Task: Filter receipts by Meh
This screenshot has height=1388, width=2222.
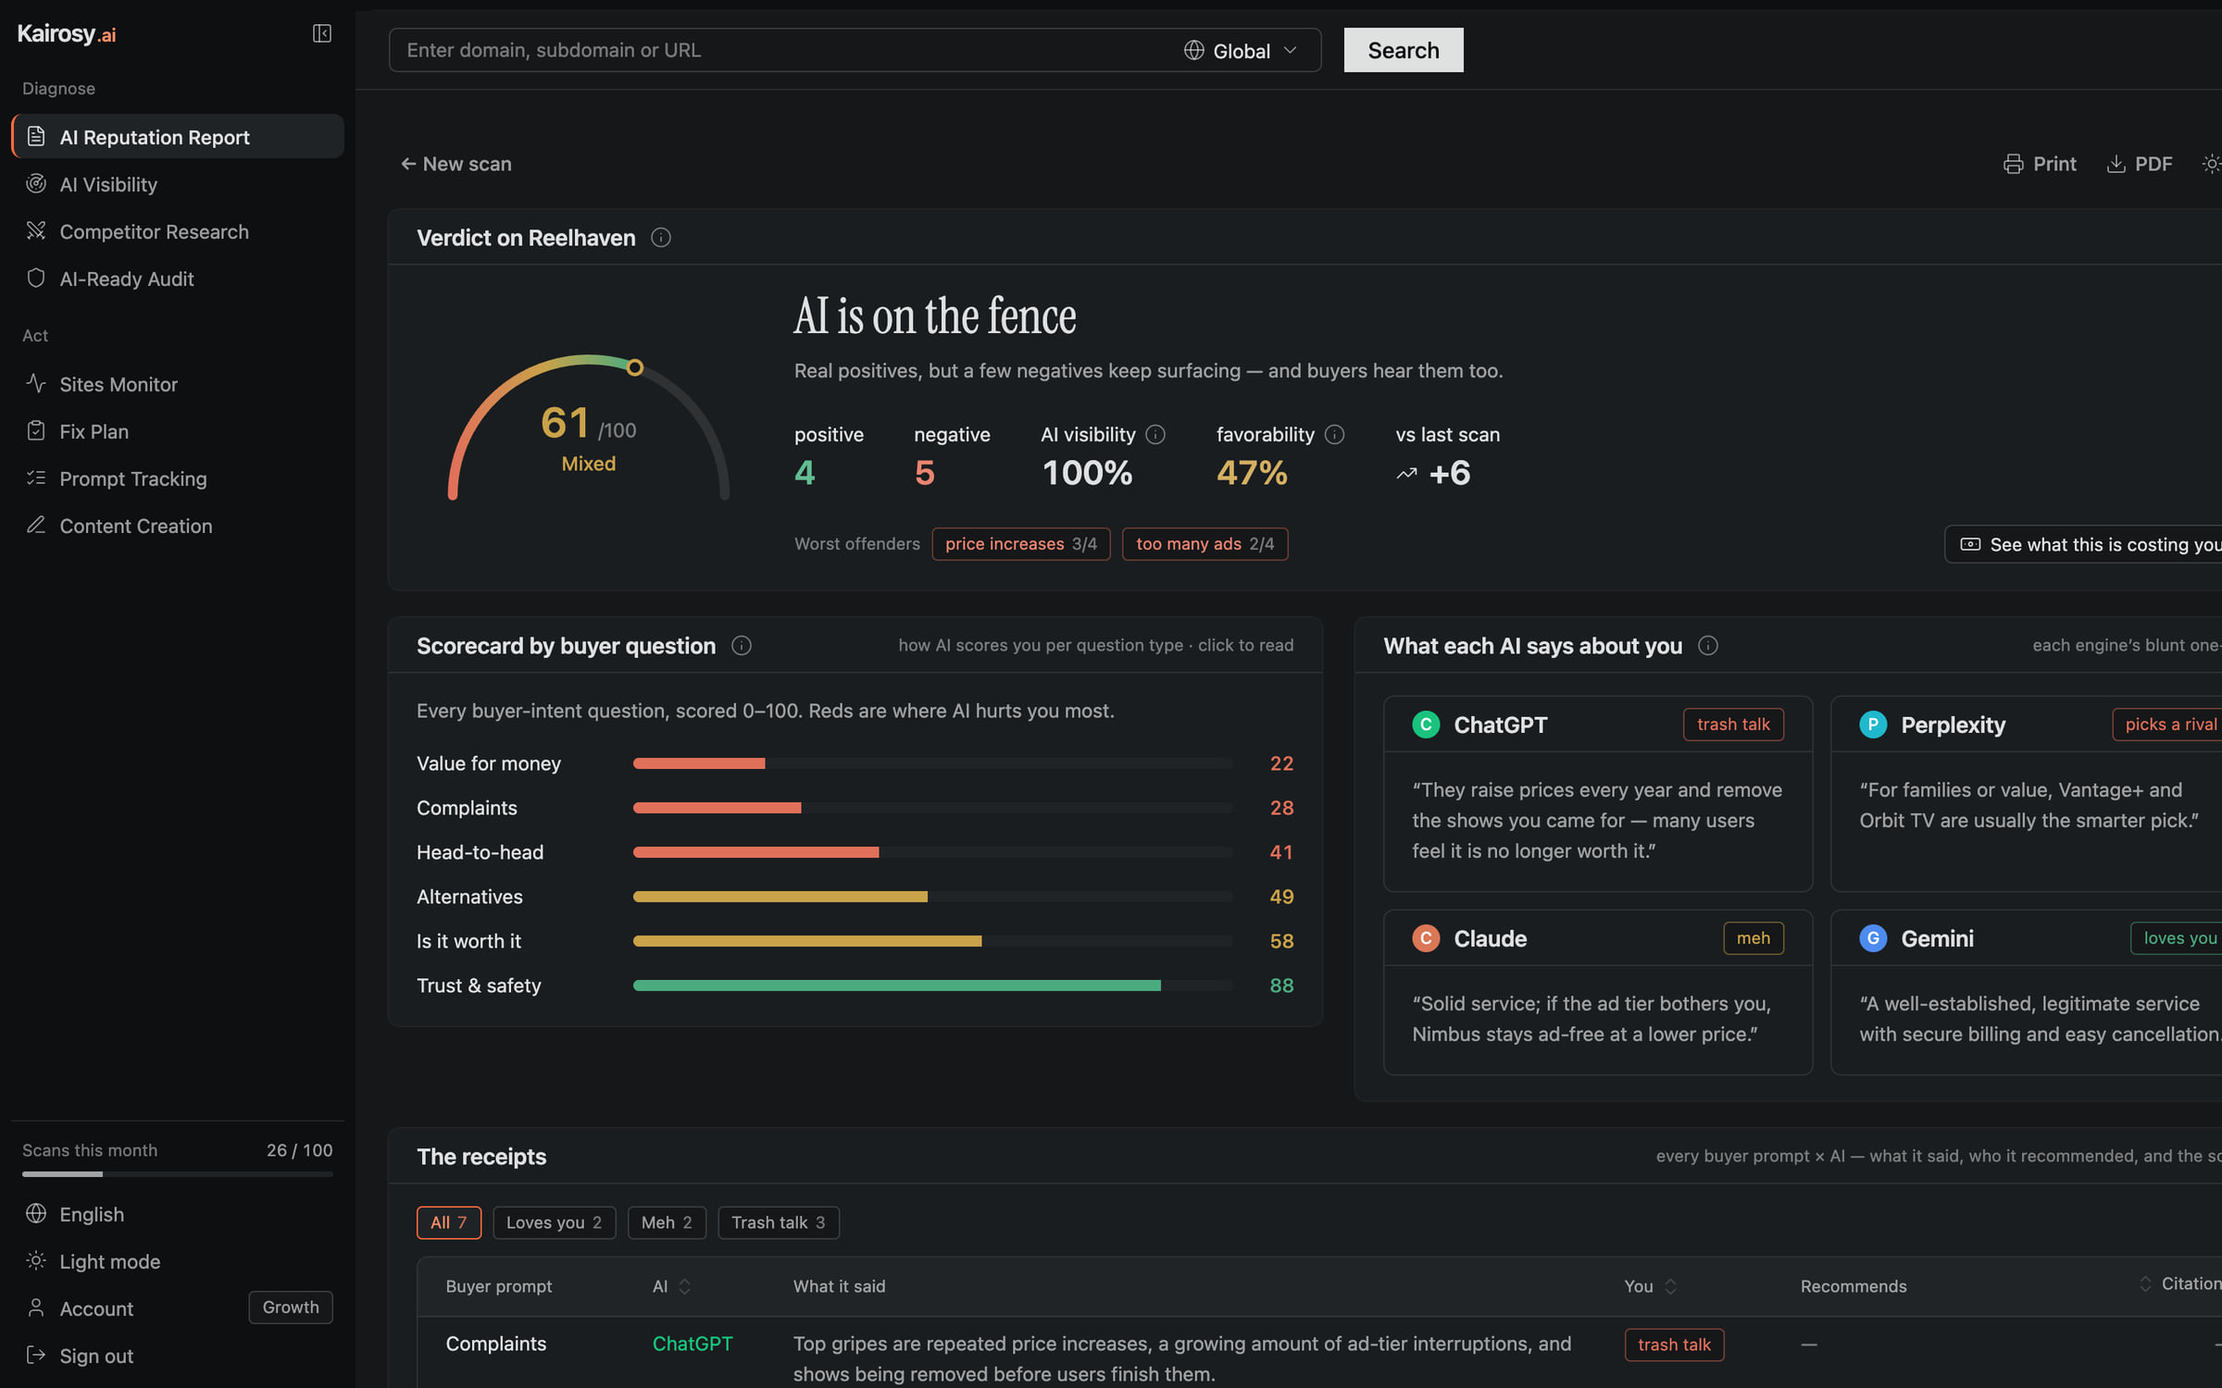Action: [667, 1222]
